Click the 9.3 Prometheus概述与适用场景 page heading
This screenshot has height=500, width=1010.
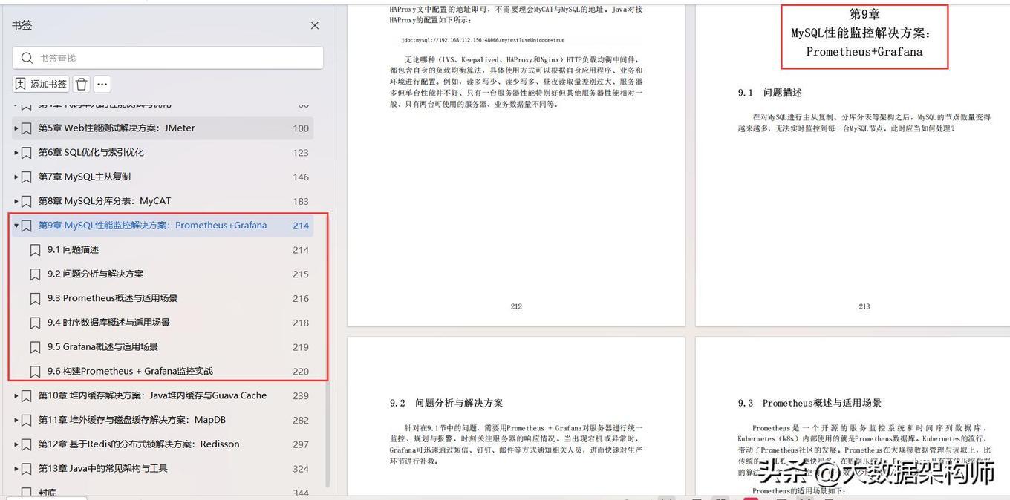point(809,403)
